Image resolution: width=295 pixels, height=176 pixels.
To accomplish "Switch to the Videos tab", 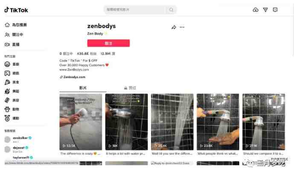I will pos(83,88).
